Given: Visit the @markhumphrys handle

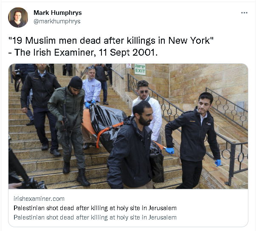Looking at the screenshot, I should (x=57, y=21).
